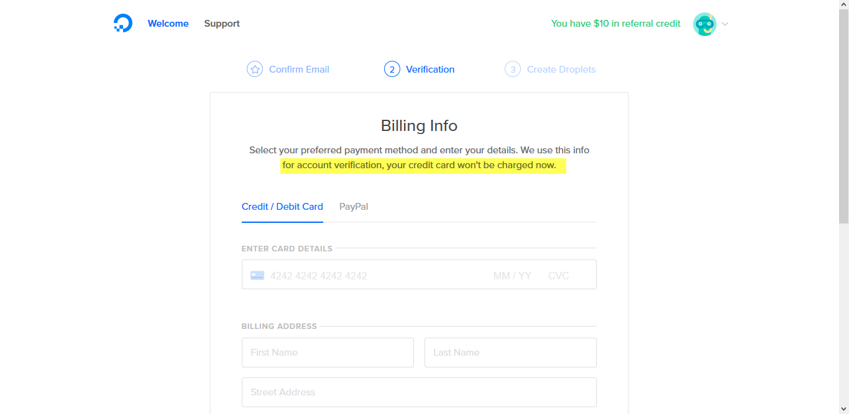The image size is (849, 414).
Task: Click the Create Droplets step number circle
Action: click(x=513, y=70)
